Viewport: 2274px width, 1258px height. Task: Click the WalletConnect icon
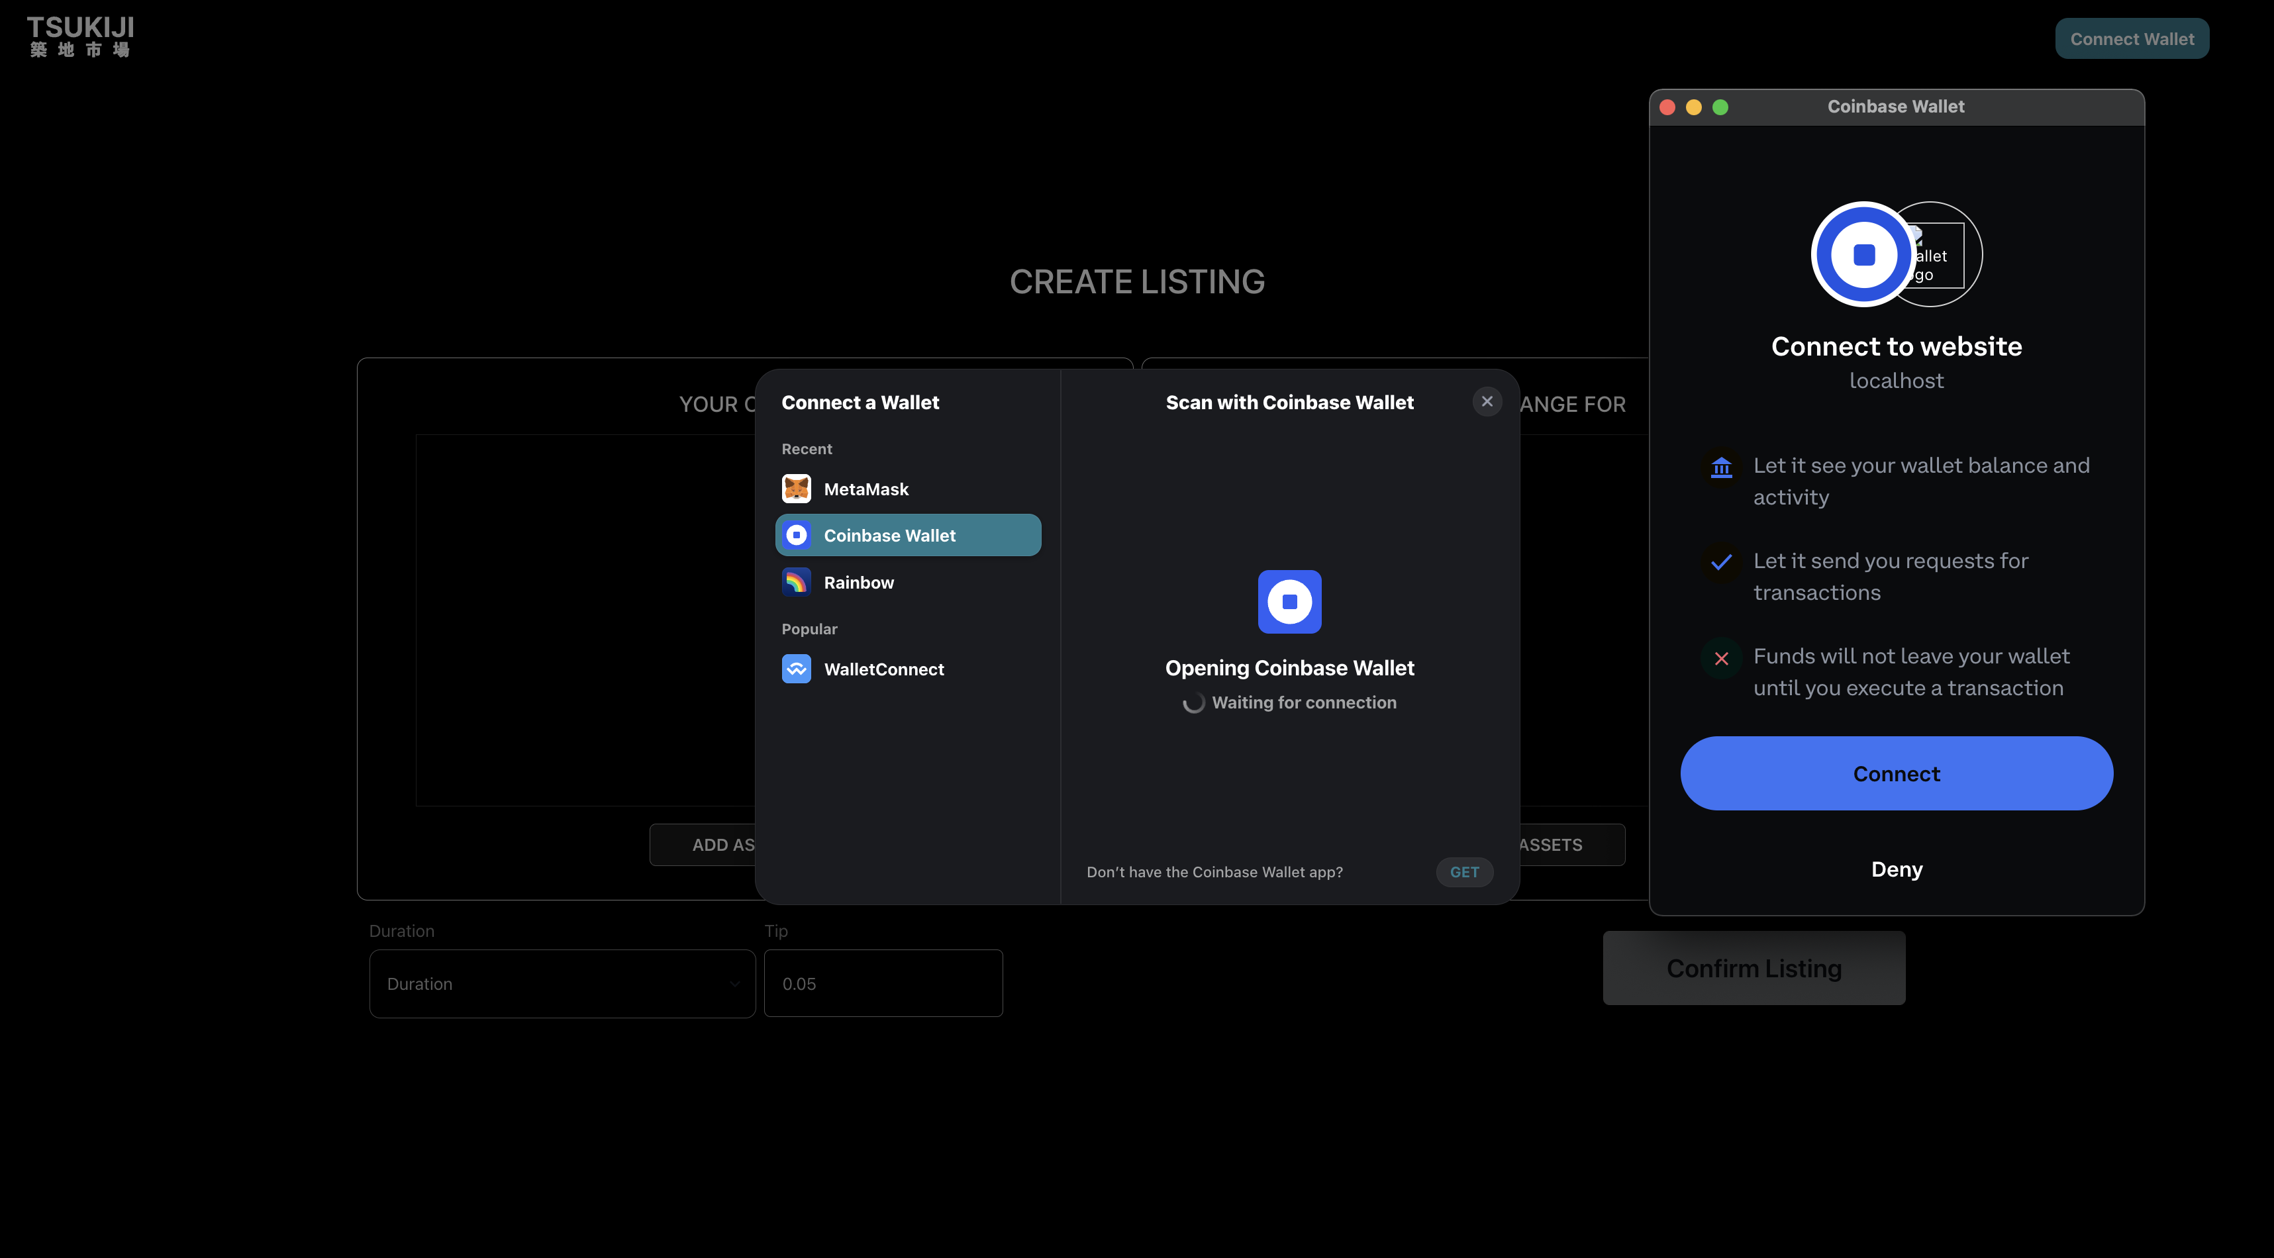(796, 668)
